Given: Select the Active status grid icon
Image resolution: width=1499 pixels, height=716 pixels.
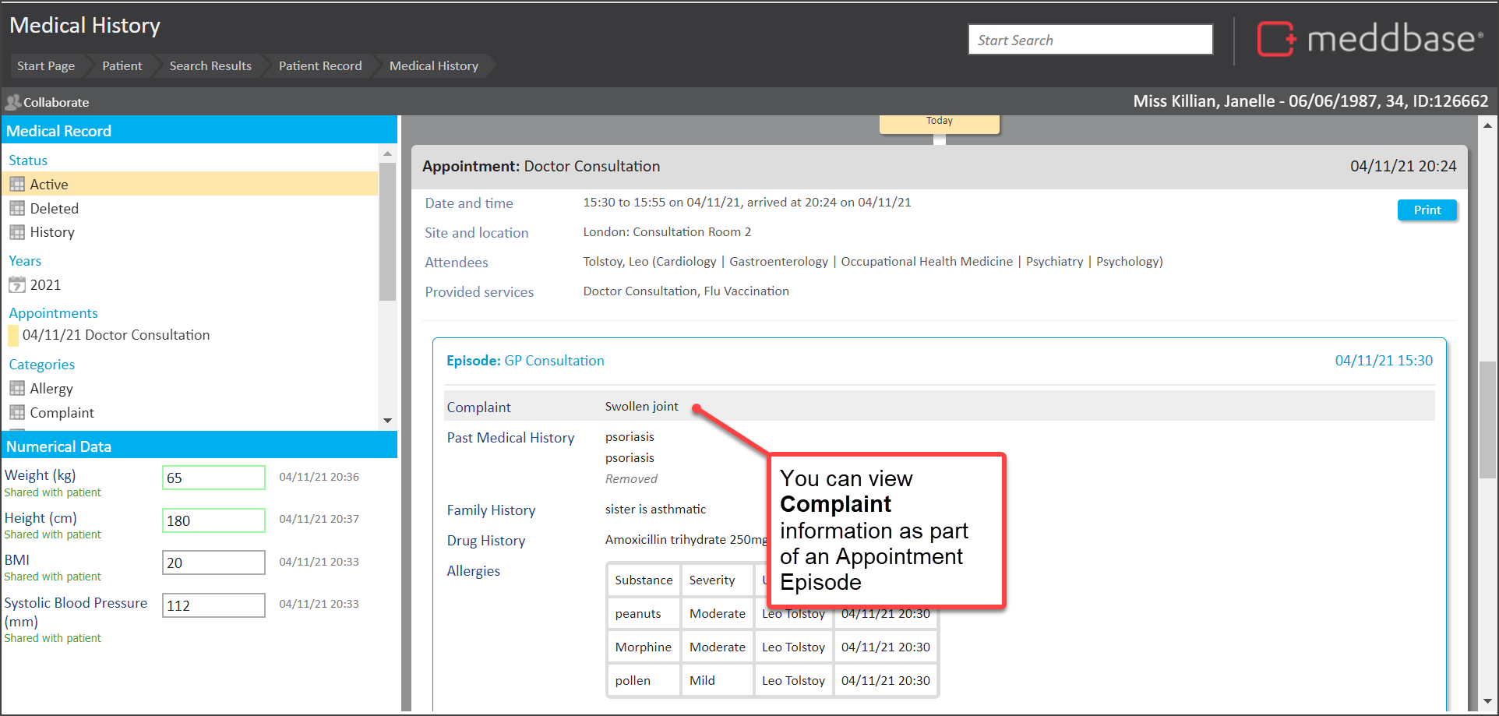Looking at the screenshot, I should (x=17, y=185).
